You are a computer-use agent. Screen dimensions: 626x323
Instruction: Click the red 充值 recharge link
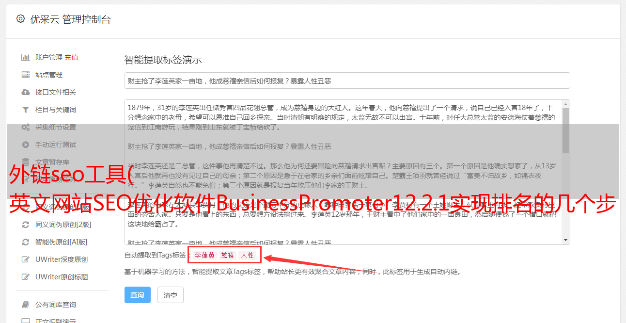tap(71, 57)
